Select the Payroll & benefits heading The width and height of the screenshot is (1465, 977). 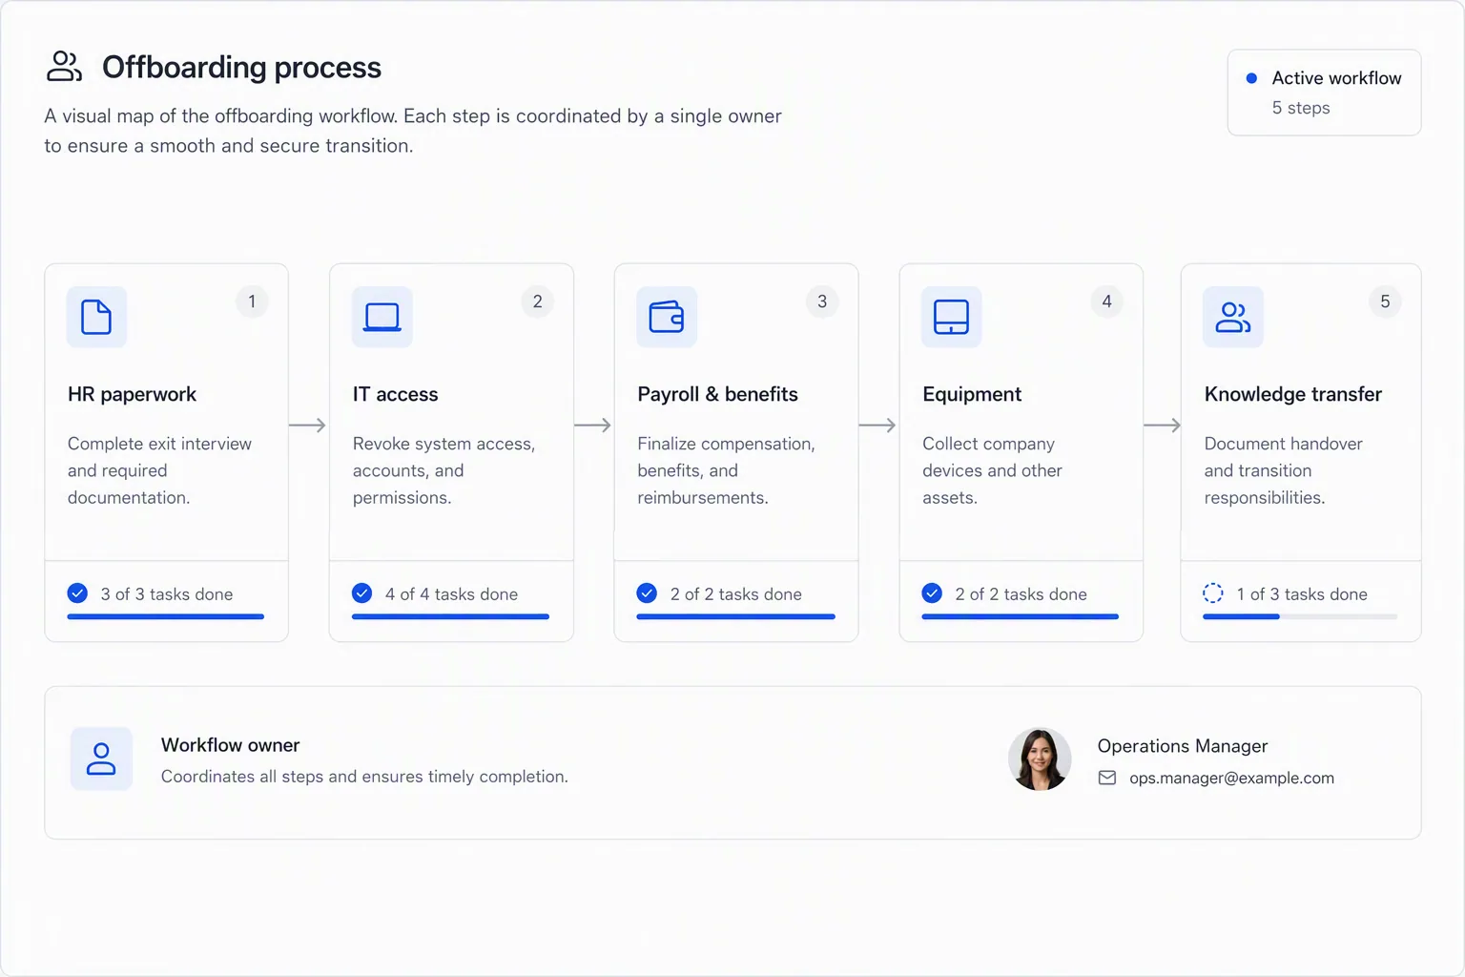[717, 394]
